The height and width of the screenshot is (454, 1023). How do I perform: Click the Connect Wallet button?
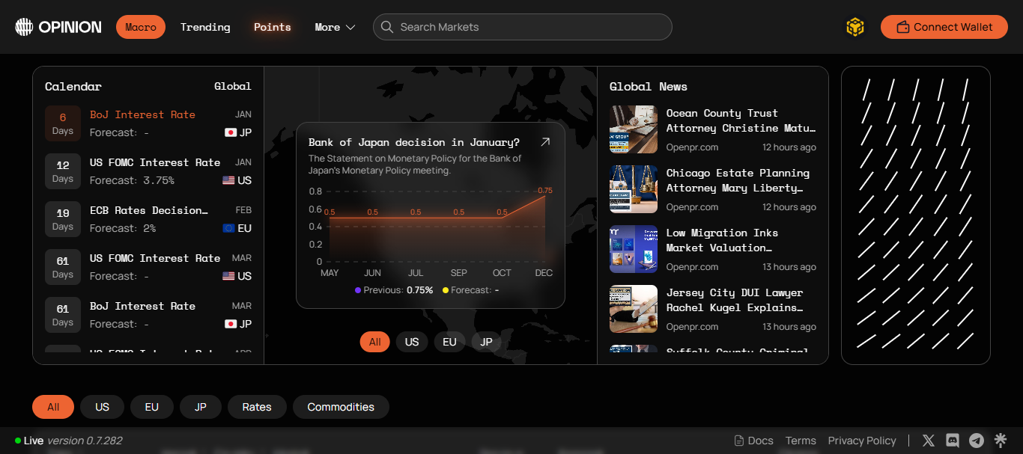pos(944,27)
